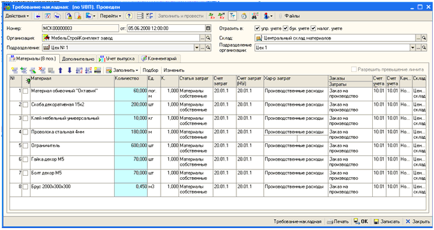This screenshot has width=434, height=230.
Task: Click Номер field MCK00000003
Action: tap(80, 28)
